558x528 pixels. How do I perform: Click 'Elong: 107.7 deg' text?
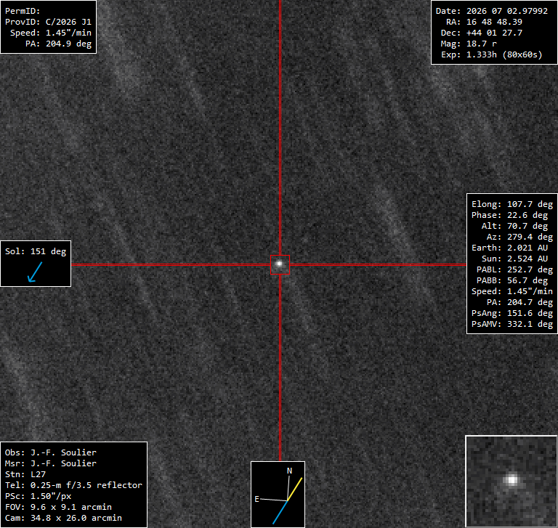point(512,204)
